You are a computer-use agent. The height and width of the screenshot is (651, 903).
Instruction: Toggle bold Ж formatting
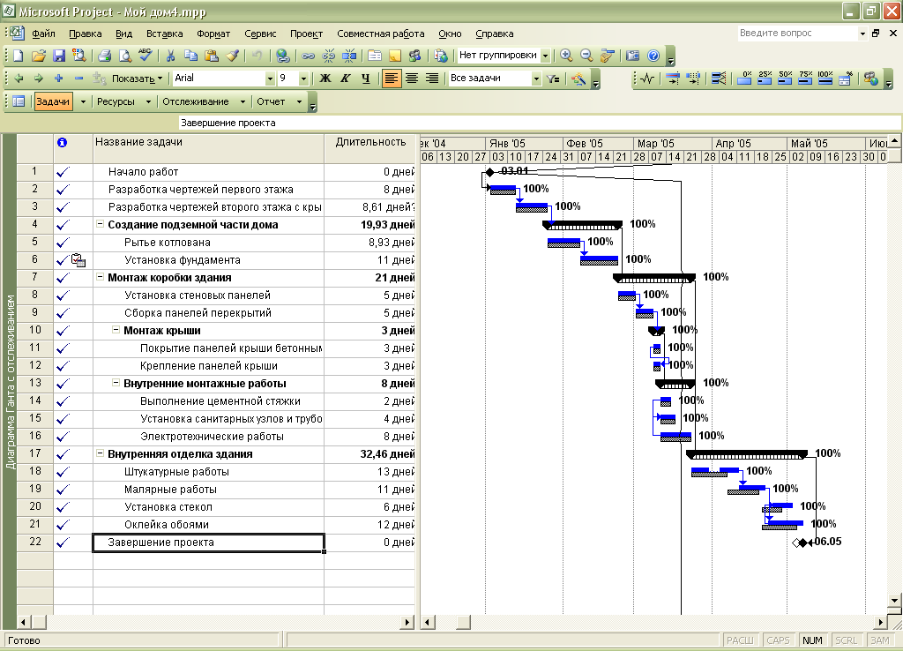325,79
